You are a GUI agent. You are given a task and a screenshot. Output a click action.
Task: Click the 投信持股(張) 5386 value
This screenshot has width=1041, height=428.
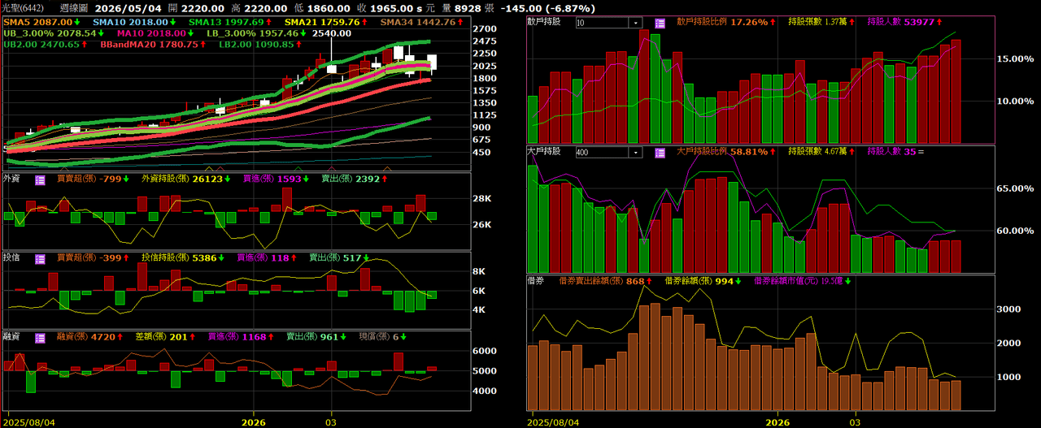tap(183, 257)
